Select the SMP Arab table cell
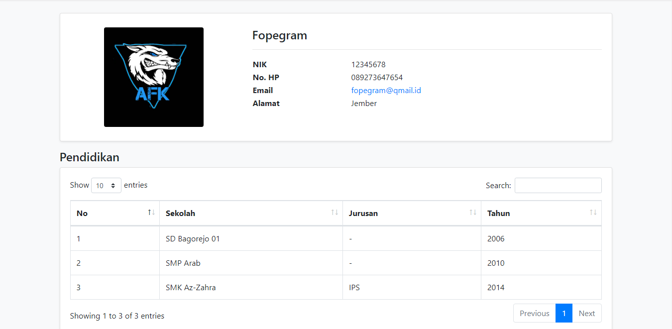 183,263
